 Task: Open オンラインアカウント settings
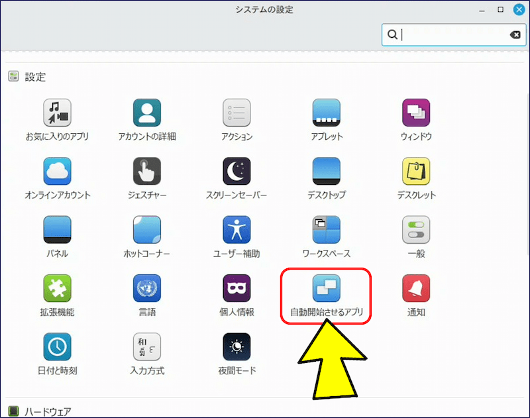[x=57, y=171]
